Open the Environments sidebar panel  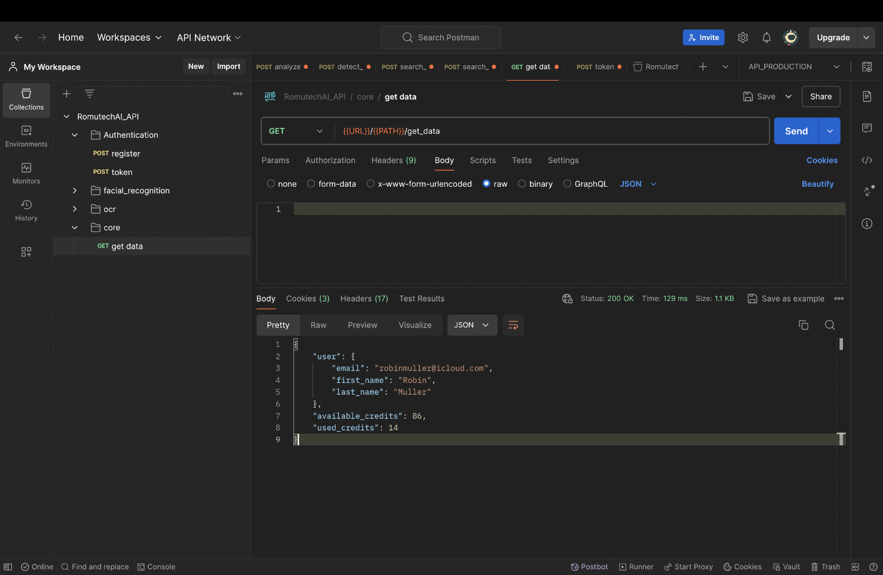(x=26, y=137)
